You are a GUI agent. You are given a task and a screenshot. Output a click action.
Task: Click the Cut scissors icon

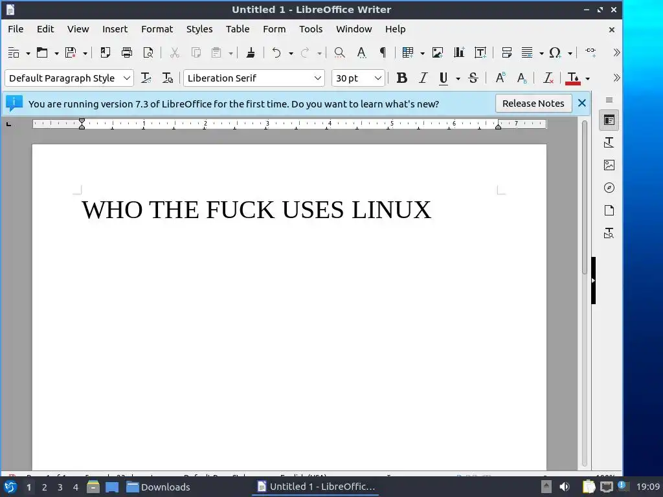[x=174, y=52]
